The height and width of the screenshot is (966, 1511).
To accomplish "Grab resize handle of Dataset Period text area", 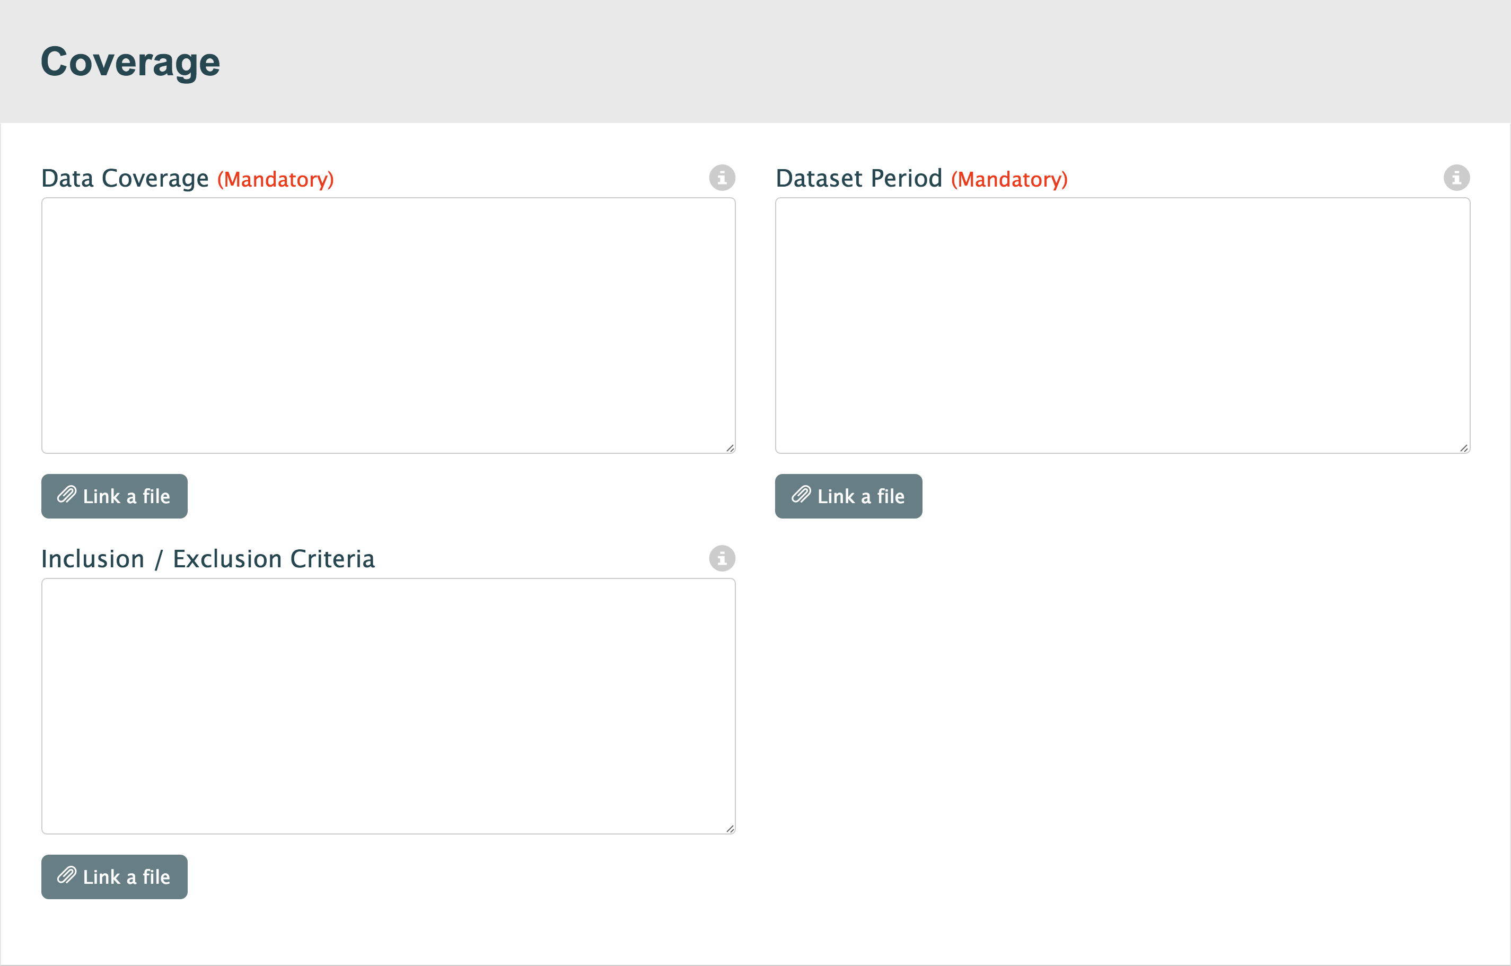I will click(x=1464, y=448).
